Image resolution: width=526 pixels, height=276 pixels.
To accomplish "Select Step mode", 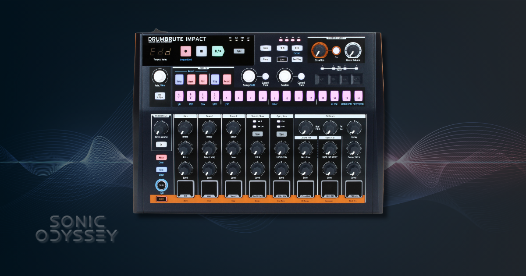I will [215, 79].
